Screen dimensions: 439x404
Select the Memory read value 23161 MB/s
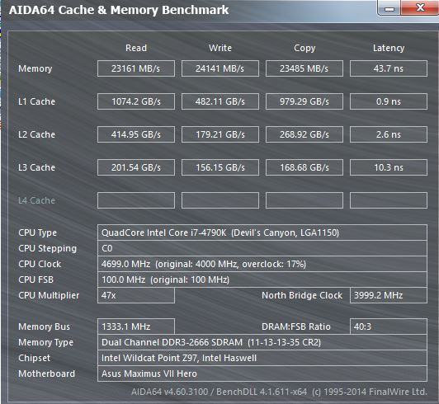point(136,68)
